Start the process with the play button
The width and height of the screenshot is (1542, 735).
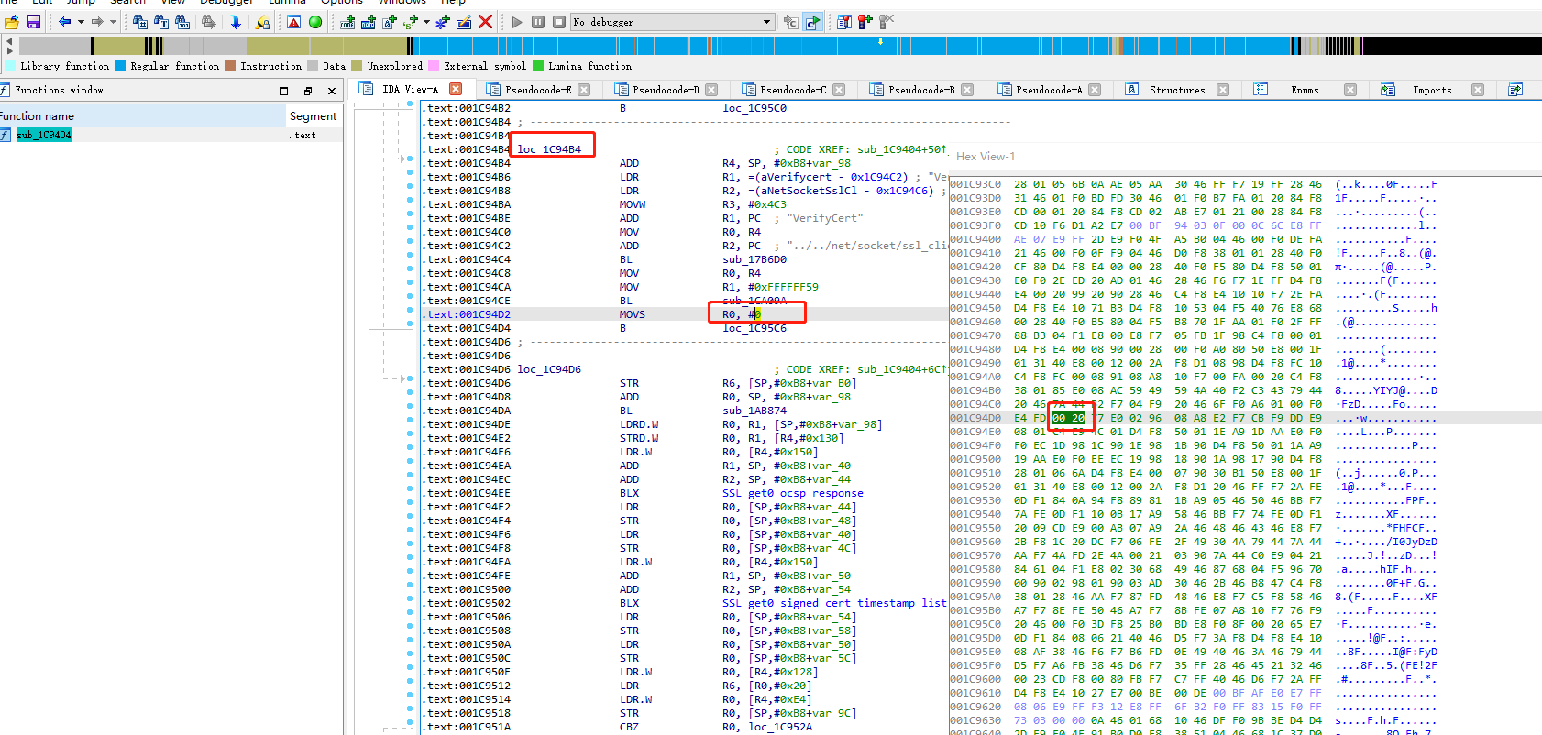click(x=517, y=22)
